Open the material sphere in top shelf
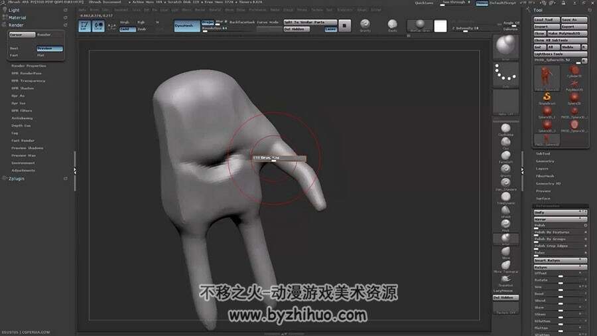Screen dimensions: 597x336 [x=420, y=25]
